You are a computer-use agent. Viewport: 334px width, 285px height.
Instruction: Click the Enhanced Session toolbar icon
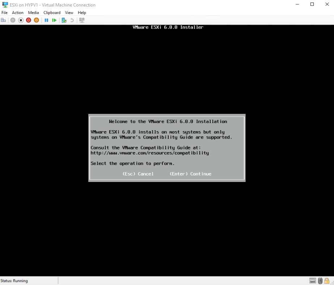coord(82,20)
